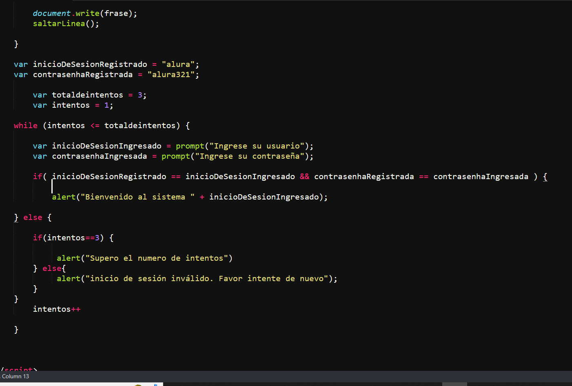Click the string "inicio de sesión inválido. Favor intente de nuevo"

[x=207, y=279]
